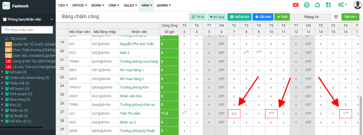This screenshot has width=363, height=135.
Task: Expand the Kế toán (5) department
Action: 3,72
